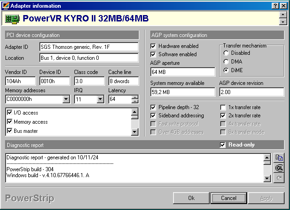Click the green adapter card icon
The image size is (290, 210).
coord(11,19)
